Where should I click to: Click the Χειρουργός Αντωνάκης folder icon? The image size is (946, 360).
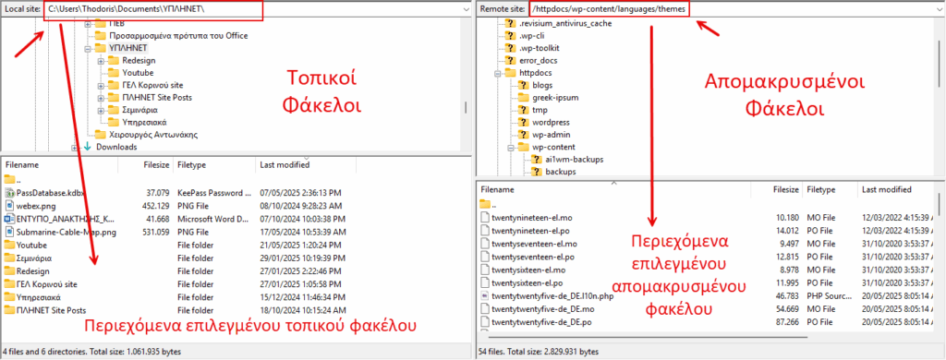click(x=100, y=135)
